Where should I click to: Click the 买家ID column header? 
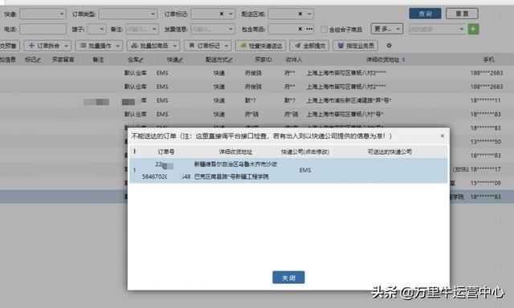pyautogui.click(x=263, y=59)
